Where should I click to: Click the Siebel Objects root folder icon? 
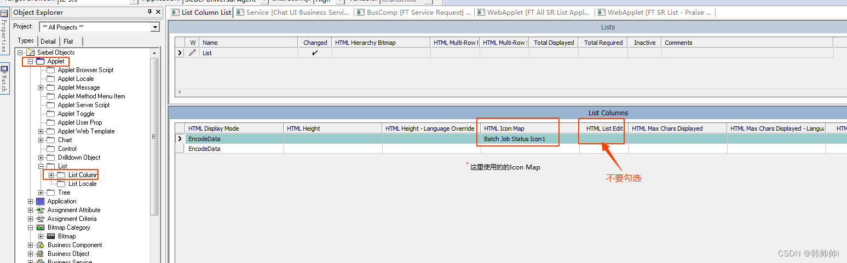pyautogui.click(x=31, y=52)
